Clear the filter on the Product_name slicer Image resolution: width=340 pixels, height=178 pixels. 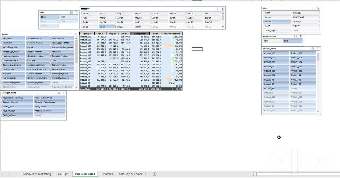point(318,49)
